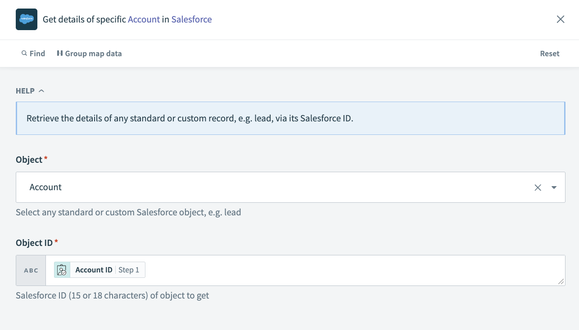This screenshot has height=330, width=579.
Task: Click the Salesforce connector logo icon
Action: (27, 19)
